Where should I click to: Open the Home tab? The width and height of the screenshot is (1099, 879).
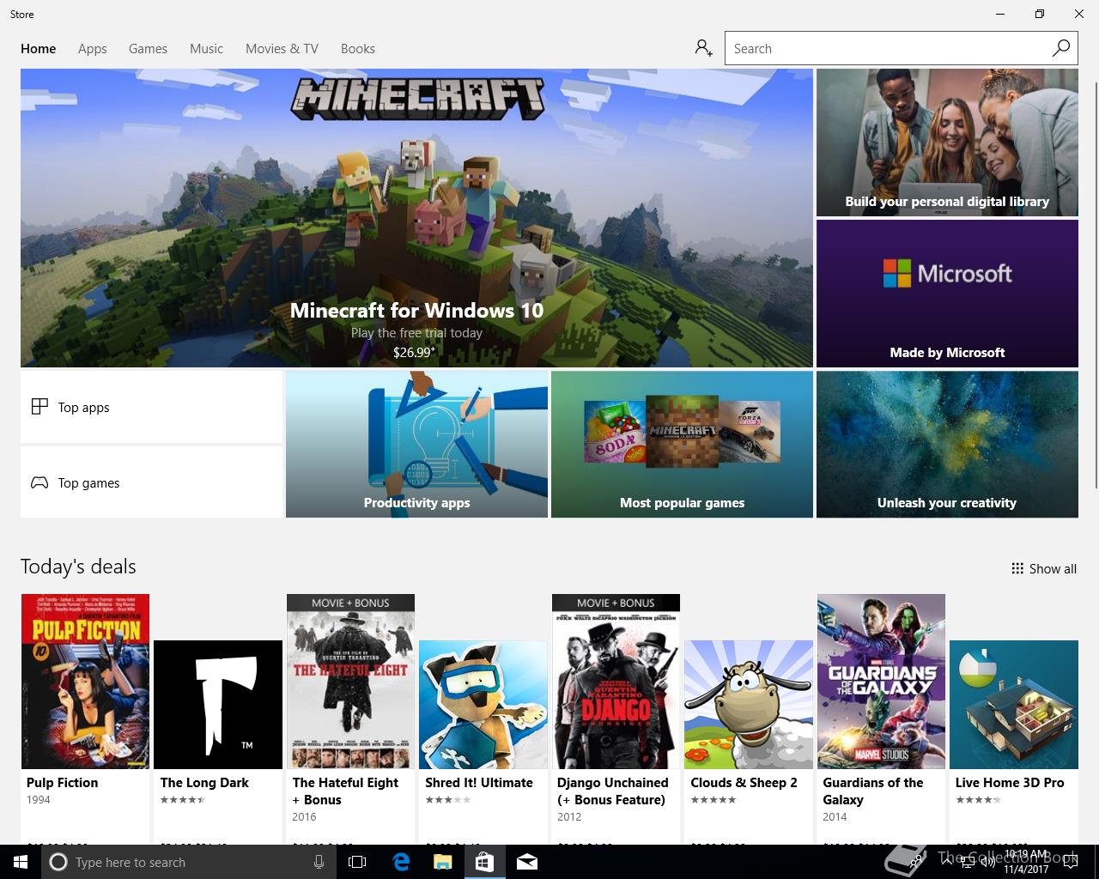coord(38,49)
